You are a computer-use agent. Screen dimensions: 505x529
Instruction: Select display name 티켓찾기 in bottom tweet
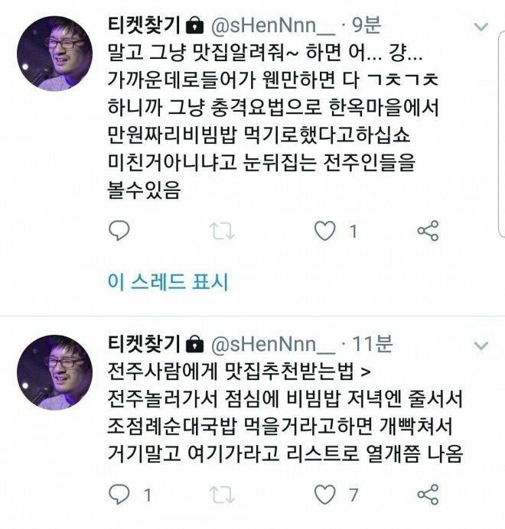click(145, 344)
